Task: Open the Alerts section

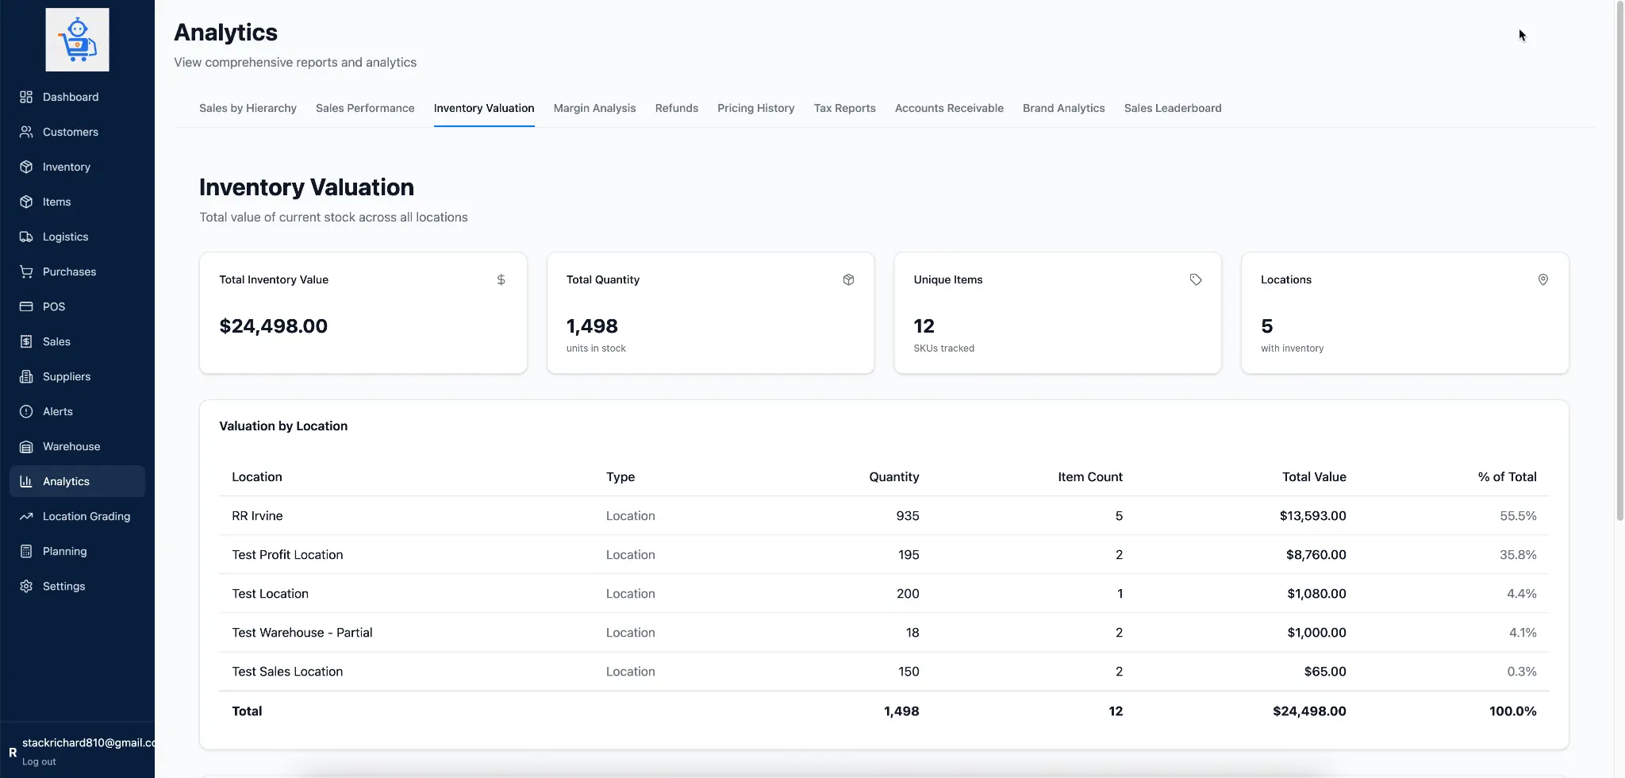Action: point(58,411)
